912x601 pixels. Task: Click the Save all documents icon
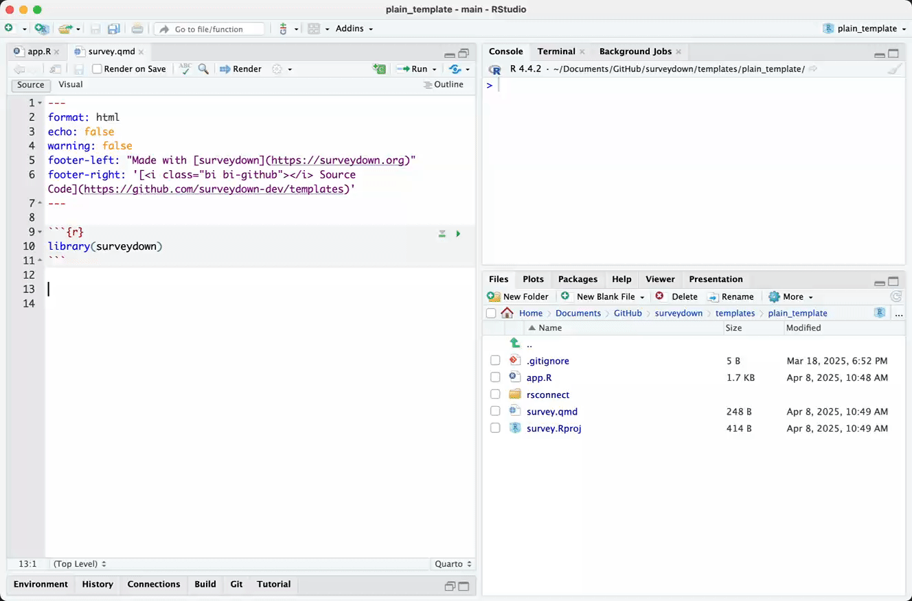113,29
